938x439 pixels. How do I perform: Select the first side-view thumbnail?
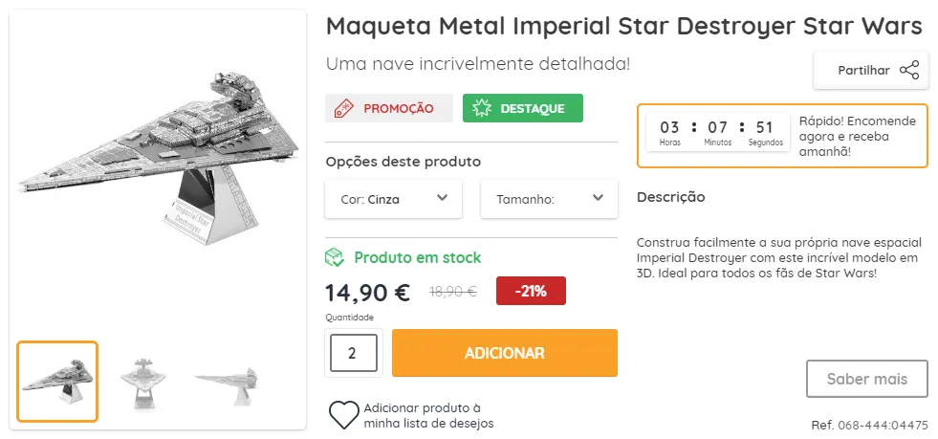pos(57,381)
